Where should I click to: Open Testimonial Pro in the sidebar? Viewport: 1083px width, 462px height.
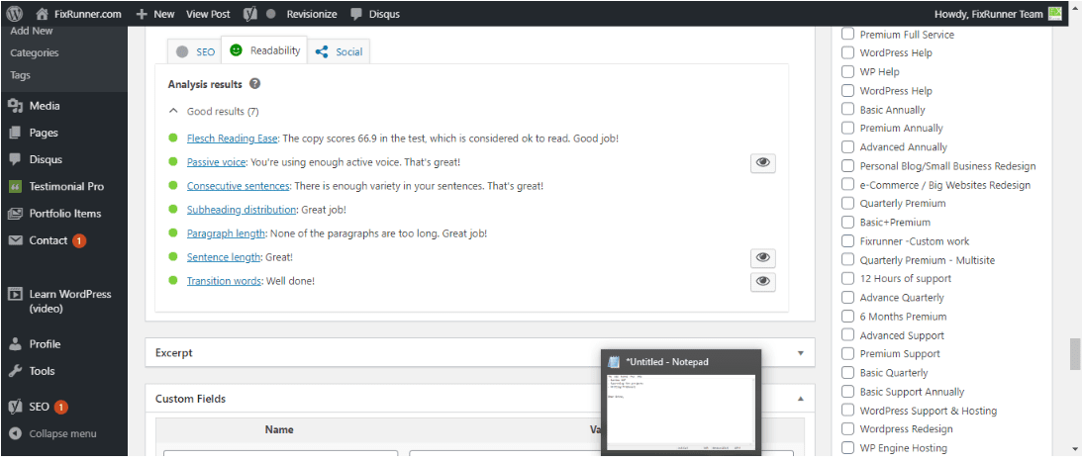tap(66, 186)
